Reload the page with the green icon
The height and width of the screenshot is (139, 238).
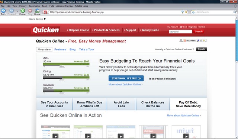(x=23, y=11)
